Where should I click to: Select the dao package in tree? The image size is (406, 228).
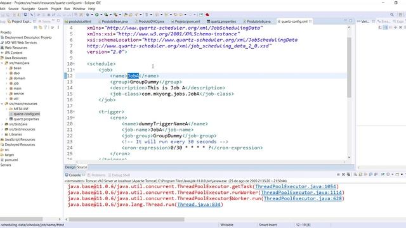point(16,73)
